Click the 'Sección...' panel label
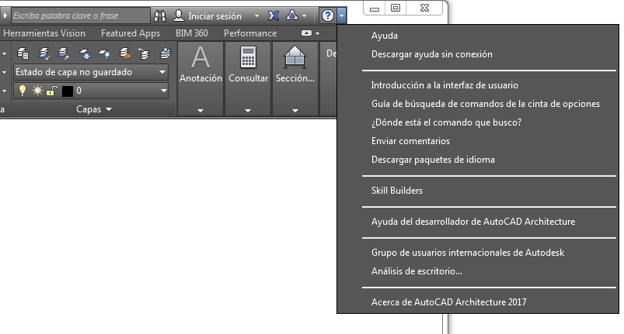624x334 pixels. (x=295, y=78)
